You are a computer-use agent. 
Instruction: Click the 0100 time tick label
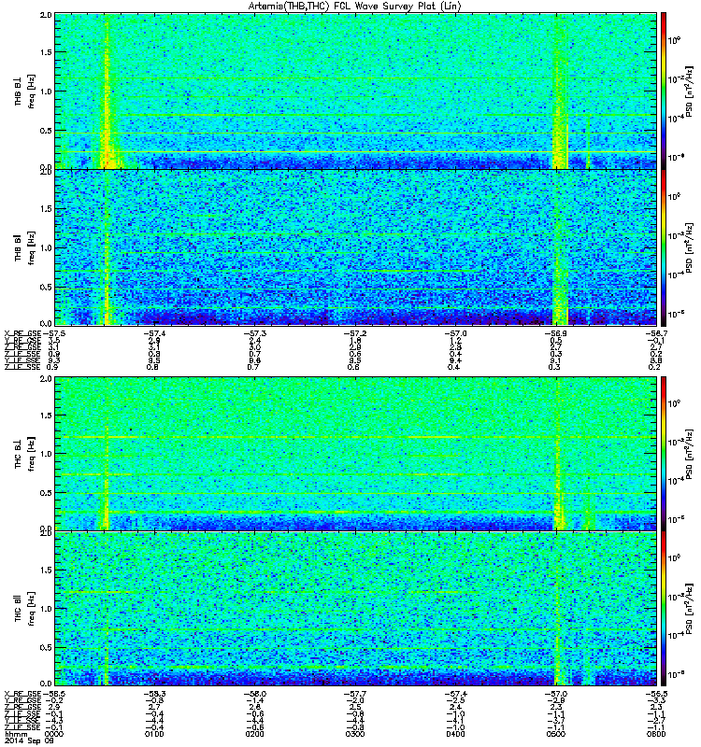point(154,734)
